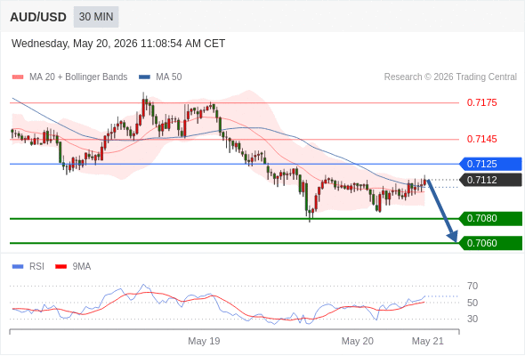Toggle the MA 50 legend entry
Screen dimensions: 525x356
pos(160,77)
